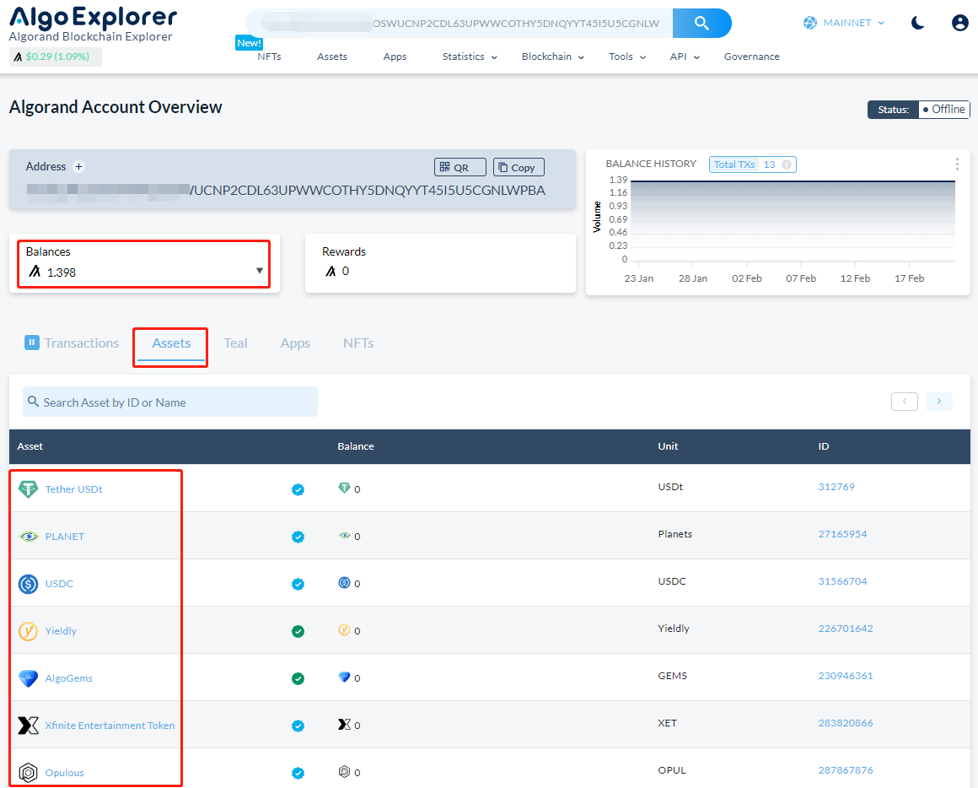
Task: Open the user account profile icon
Action: click(959, 24)
